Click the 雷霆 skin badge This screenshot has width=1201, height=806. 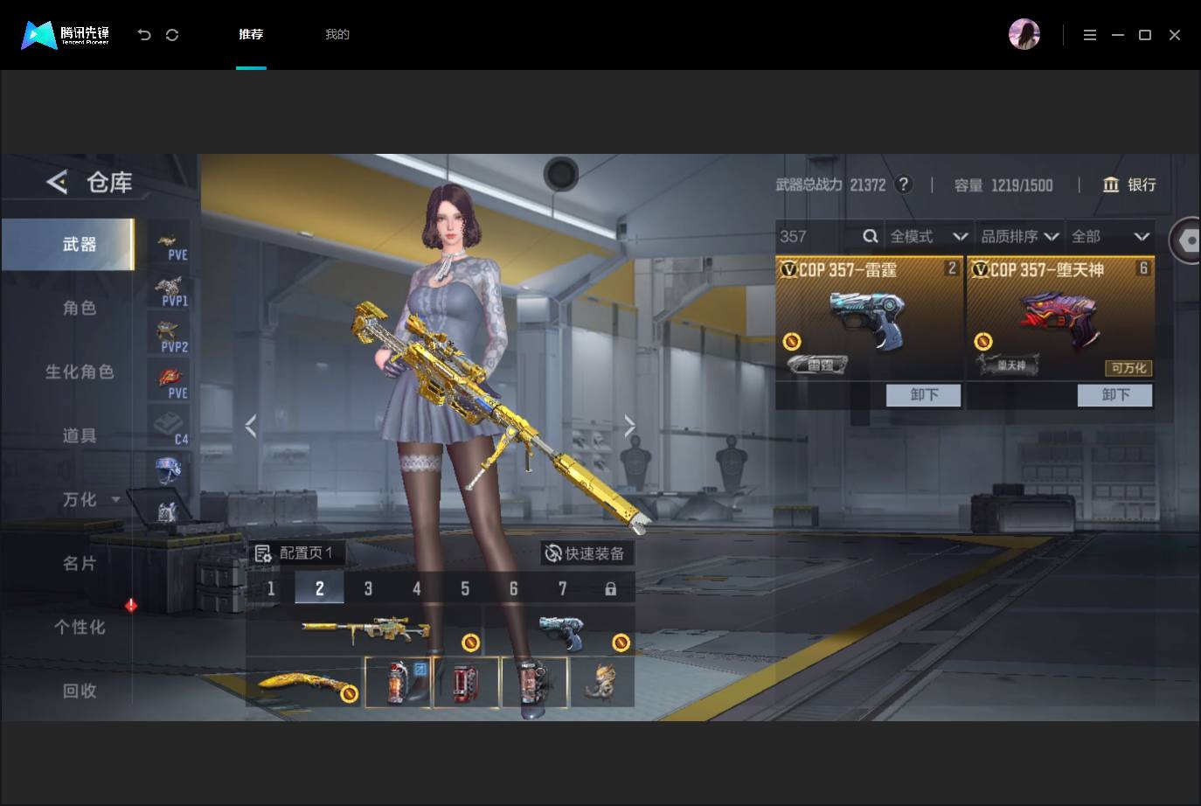coord(817,365)
